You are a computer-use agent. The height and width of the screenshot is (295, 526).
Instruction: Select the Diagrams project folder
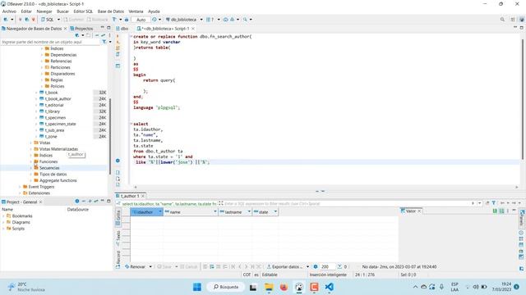[21, 222]
